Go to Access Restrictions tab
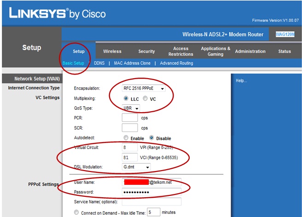Viewport: 302px width, 217px height. coord(180,51)
